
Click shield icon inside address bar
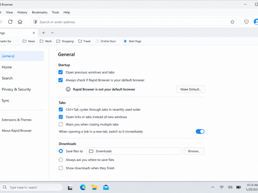35,22
